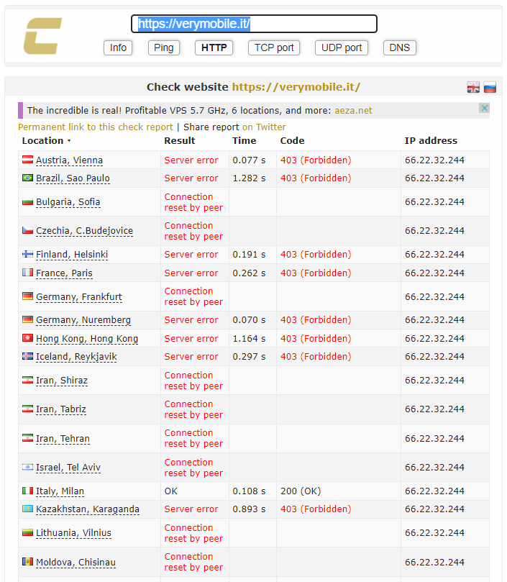Switch language with the Russian flag icon
Image resolution: width=507 pixels, height=582 pixels.
point(490,87)
